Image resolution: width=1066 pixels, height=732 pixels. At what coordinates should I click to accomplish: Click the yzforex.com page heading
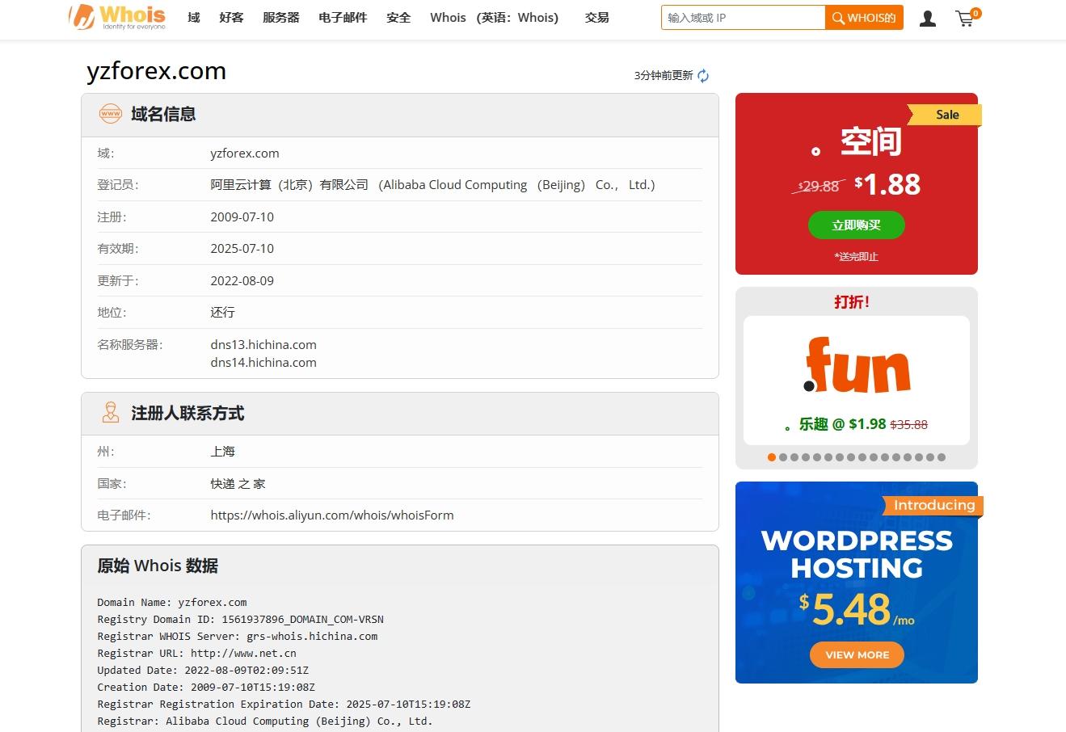(x=156, y=71)
